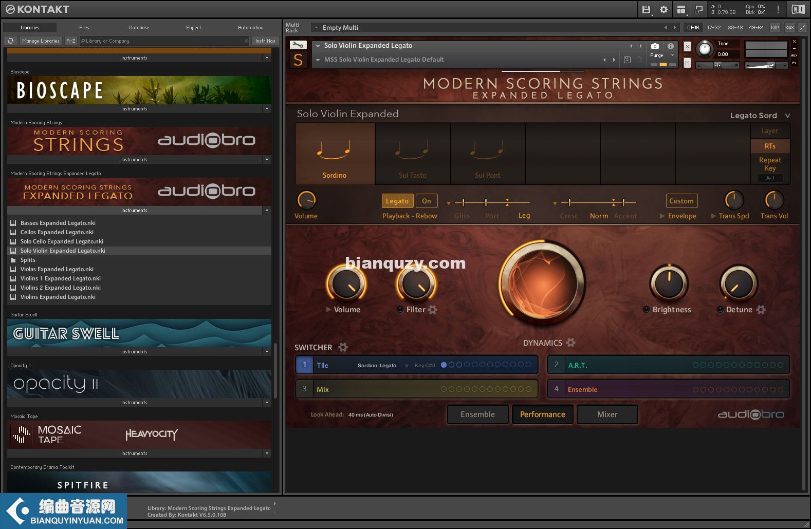This screenshot has width=811, height=529.
Task: Click the minimized view icon in header
Action: point(698,9)
